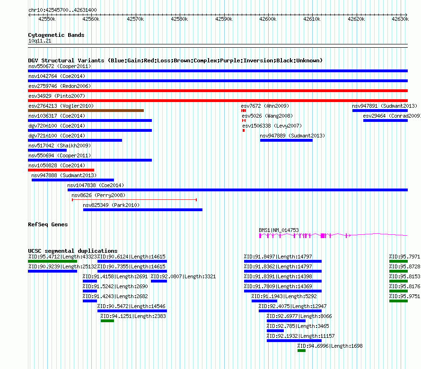Select the nsv1042764 (Coe2014) blue bar label
Screen dimensions: 421x369
[x=57, y=76]
